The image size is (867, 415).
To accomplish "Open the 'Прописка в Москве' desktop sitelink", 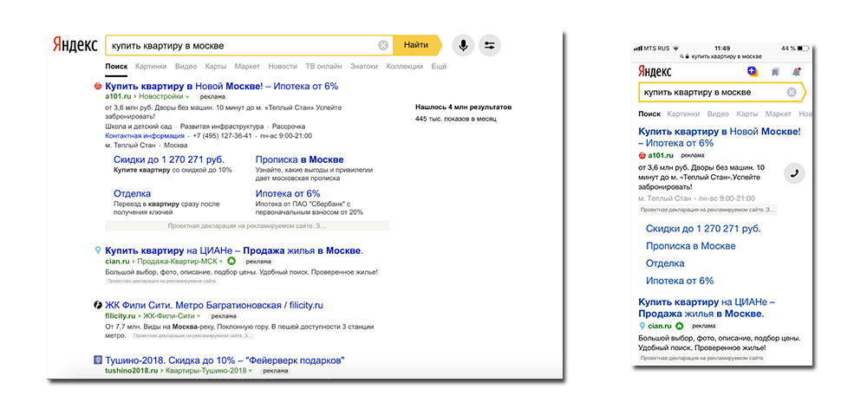I will (300, 159).
